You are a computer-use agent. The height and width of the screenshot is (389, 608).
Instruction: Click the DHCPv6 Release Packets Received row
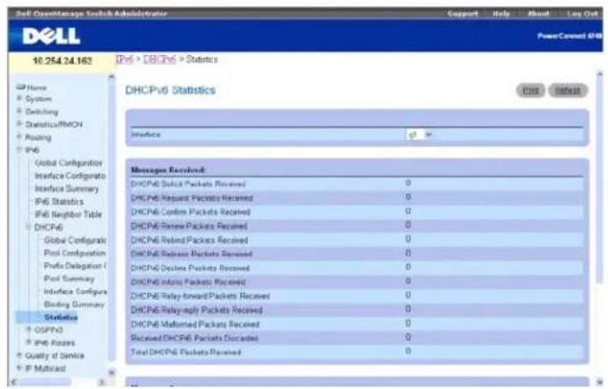coord(357,254)
